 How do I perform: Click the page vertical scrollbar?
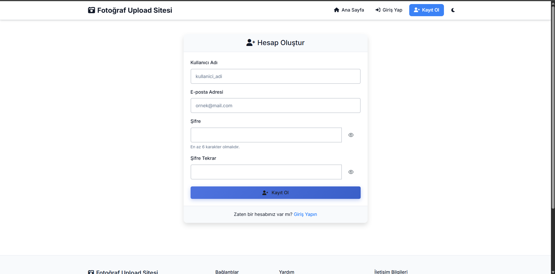pos(553,107)
